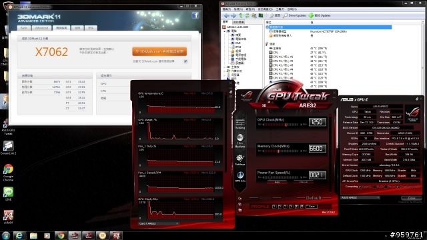Open ASUS ARES2 card dropdown in GPU-Z
Viewport: 427px width, 240px height.
tap(360, 197)
